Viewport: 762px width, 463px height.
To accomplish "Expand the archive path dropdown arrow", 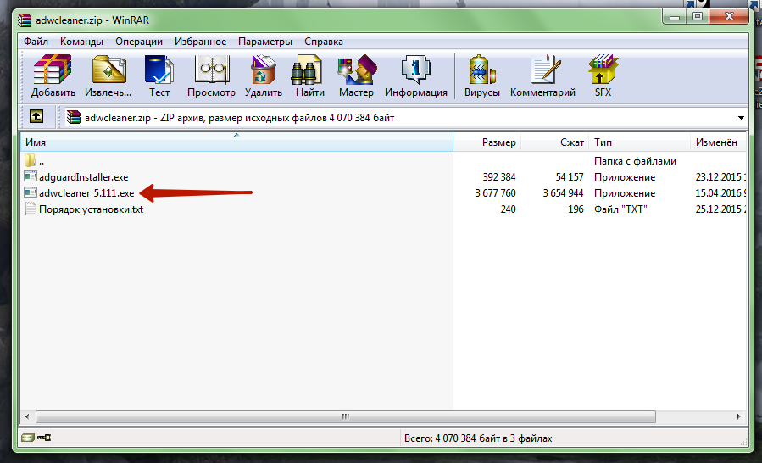I will coord(741,118).
